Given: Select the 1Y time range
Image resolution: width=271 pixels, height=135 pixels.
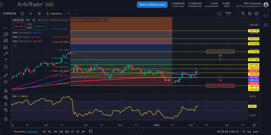Looking at the screenshot, I should click(x=73, y=132).
